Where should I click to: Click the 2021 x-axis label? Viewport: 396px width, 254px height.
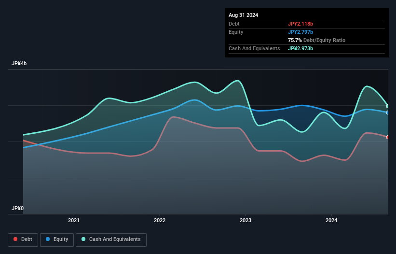click(74, 220)
